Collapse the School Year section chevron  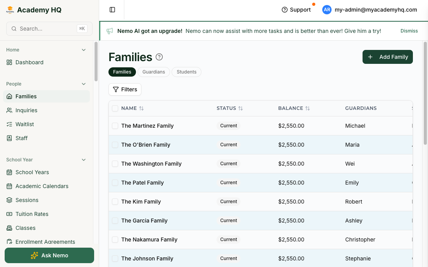pos(84,160)
